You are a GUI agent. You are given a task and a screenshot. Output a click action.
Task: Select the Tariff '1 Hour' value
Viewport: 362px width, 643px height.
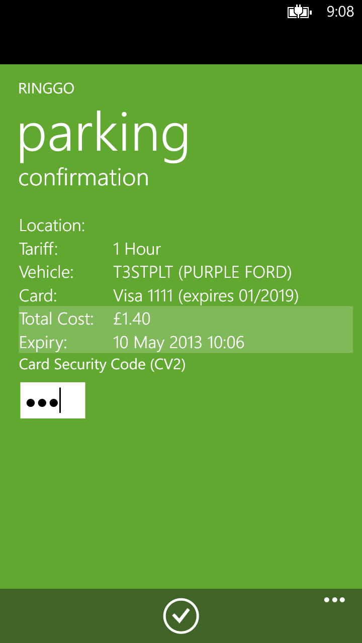pos(137,249)
